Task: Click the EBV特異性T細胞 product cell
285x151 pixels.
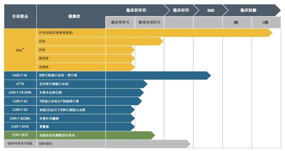Action: click(x=20, y=144)
